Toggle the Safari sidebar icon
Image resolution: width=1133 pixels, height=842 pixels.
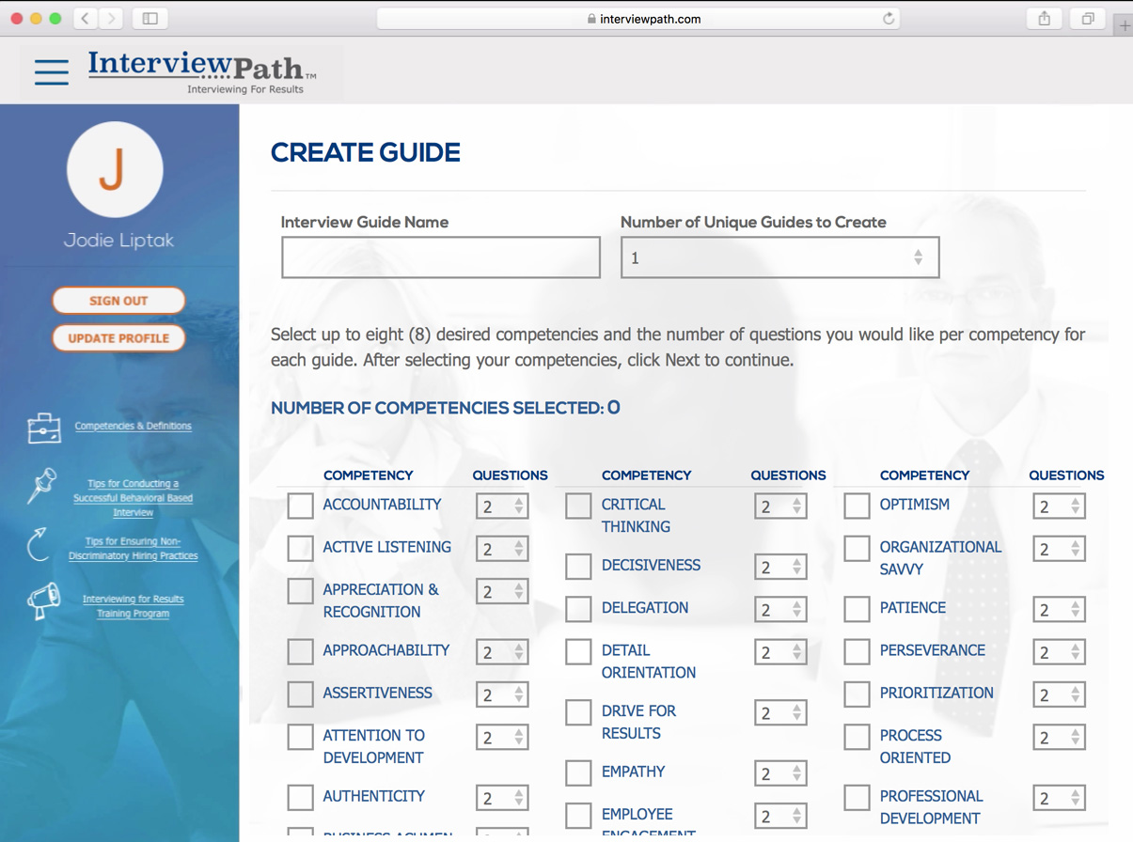pyautogui.click(x=150, y=19)
